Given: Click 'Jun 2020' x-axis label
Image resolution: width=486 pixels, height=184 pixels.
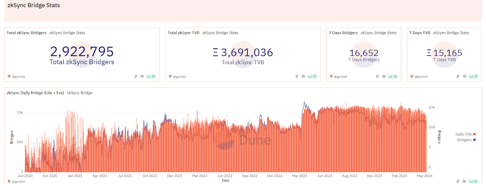Looking at the screenshot, I should click(25, 176).
